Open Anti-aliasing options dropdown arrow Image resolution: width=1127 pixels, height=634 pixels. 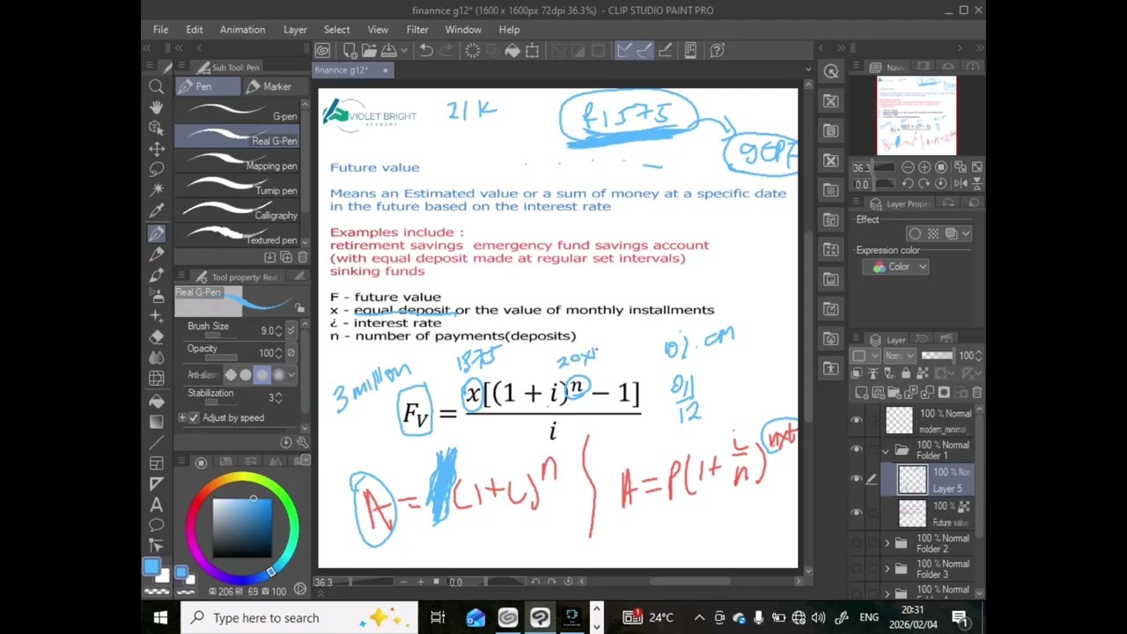[291, 374]
